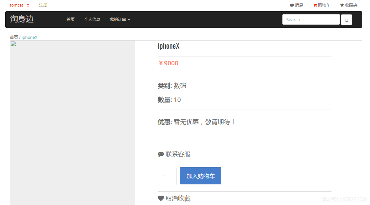Click the search magnifier button beside Search box
The image size is (370, 205).
point(347,19)
